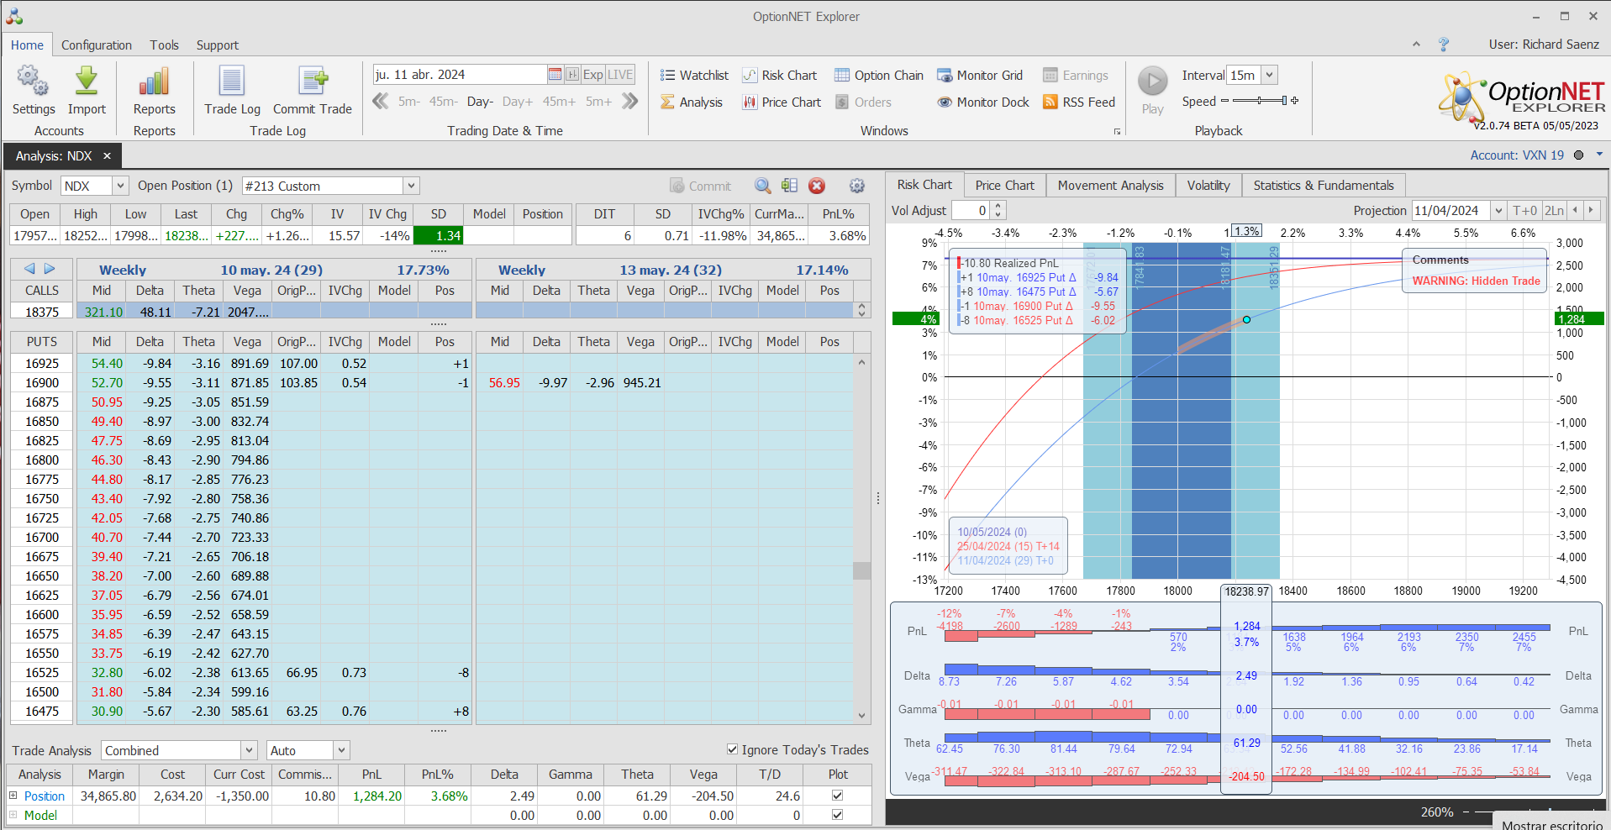The image size is (1611, 830).
Task: Click the LIVE button
Action: click(620, 75)
